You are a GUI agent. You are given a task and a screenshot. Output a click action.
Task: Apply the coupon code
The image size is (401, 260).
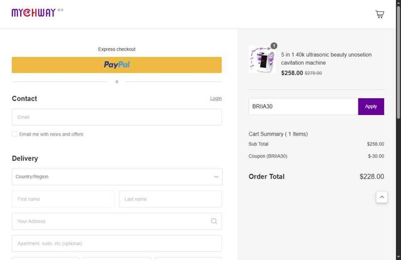pos(371,106)
